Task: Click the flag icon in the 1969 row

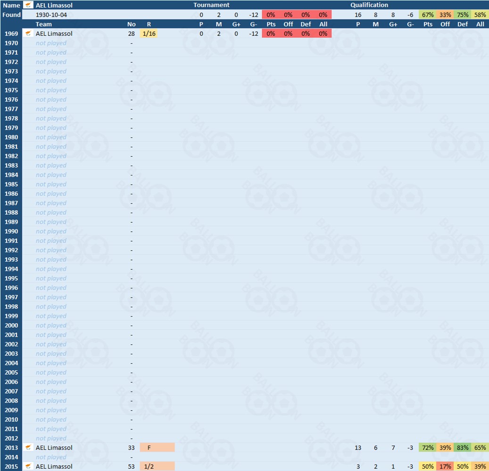Action: click(x=28, y=33)
